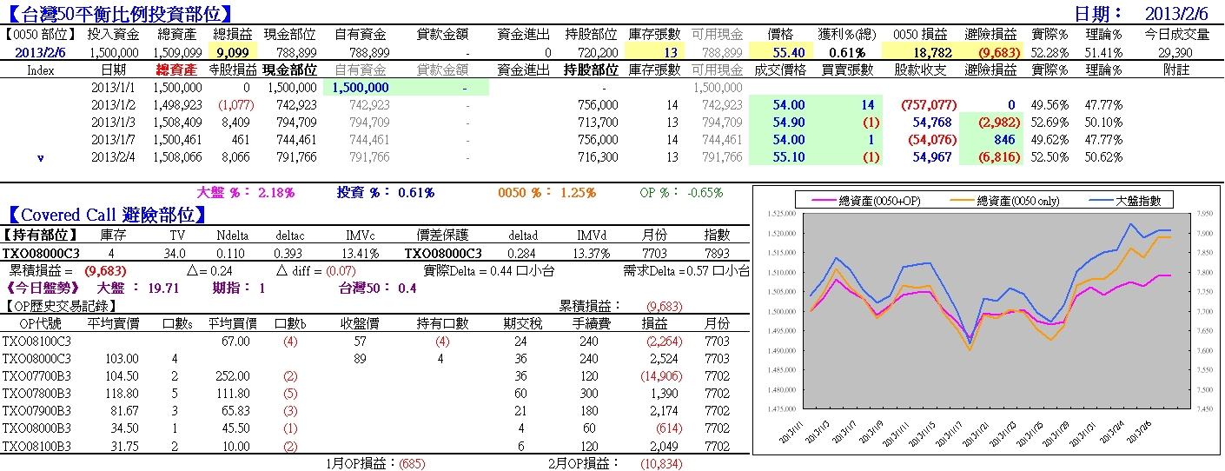Click the 【0050 部位】 header label

[40, 35]
